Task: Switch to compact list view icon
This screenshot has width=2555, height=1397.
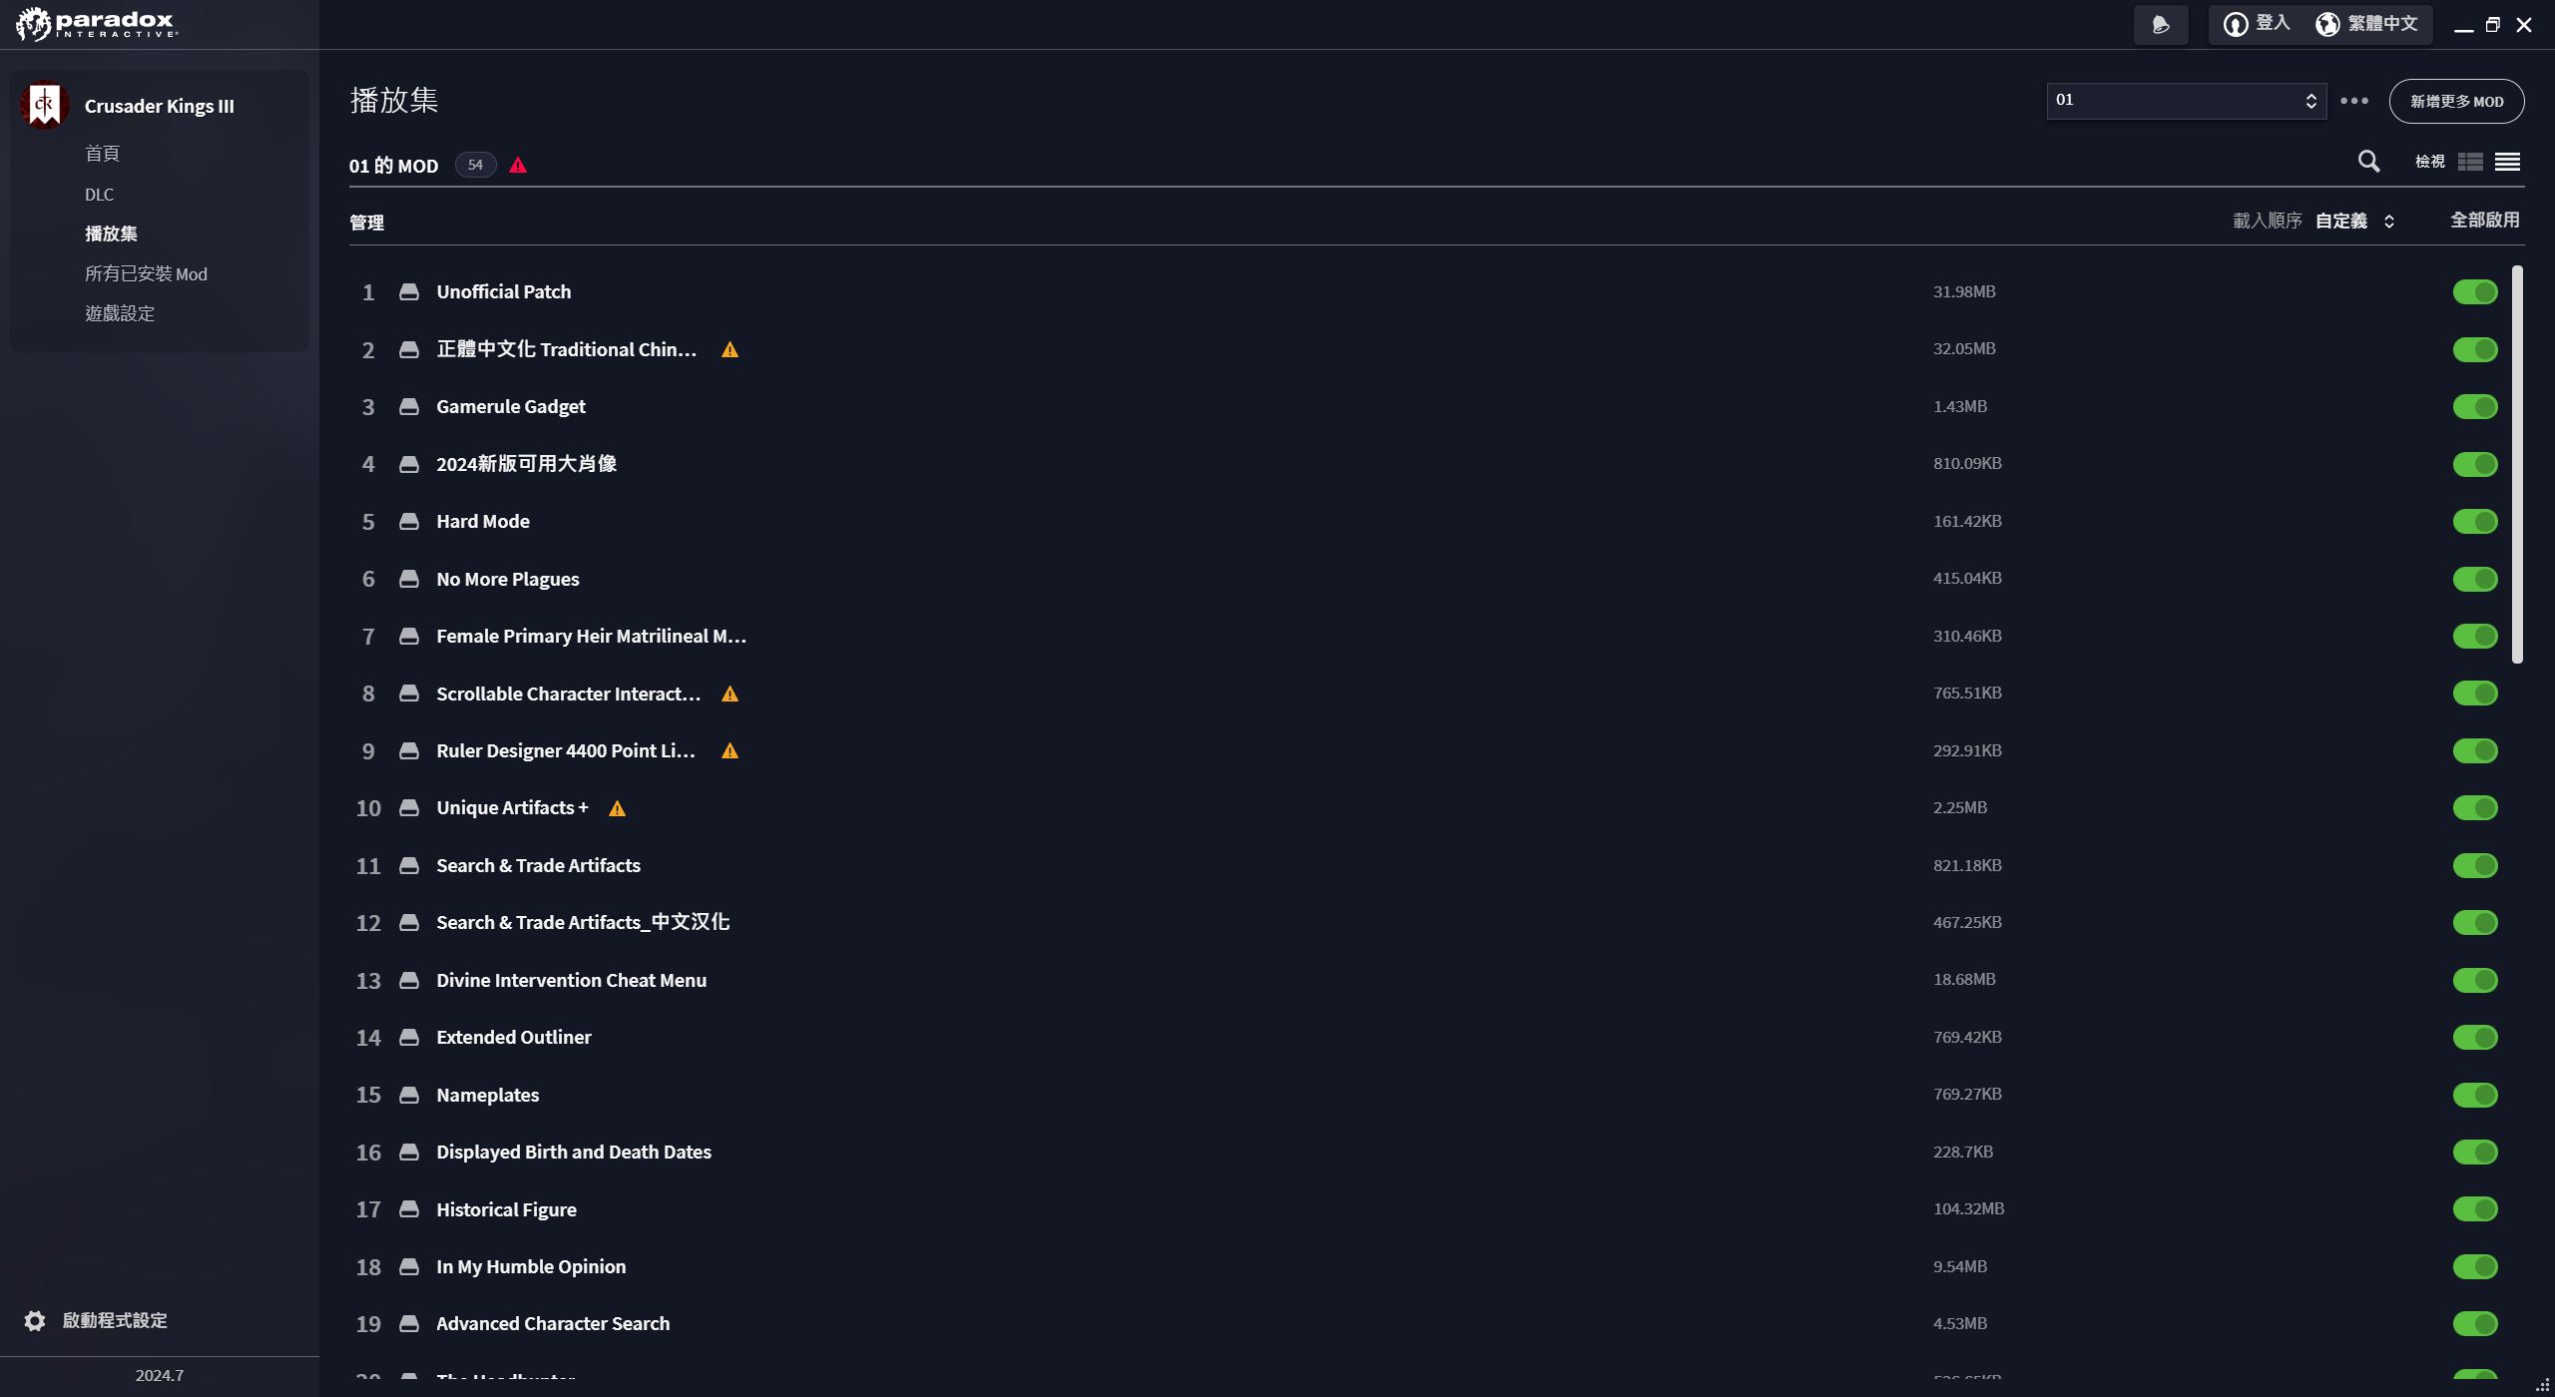Action: [2507, 162]
